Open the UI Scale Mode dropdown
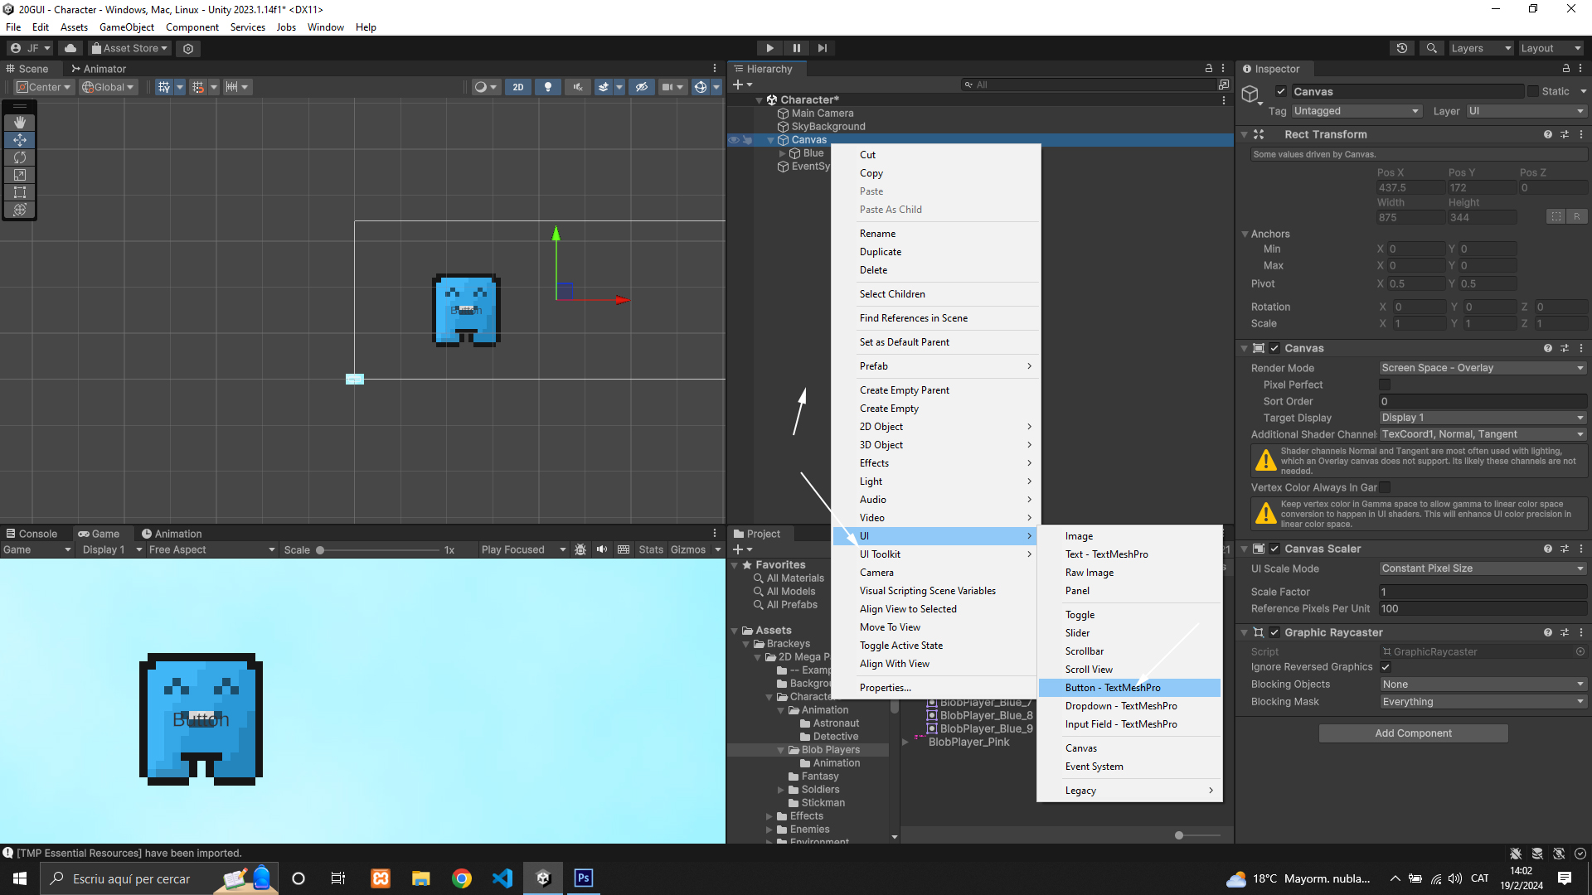The height and width of the screenshot is (895, 1592). click(x=1482, y=568)
